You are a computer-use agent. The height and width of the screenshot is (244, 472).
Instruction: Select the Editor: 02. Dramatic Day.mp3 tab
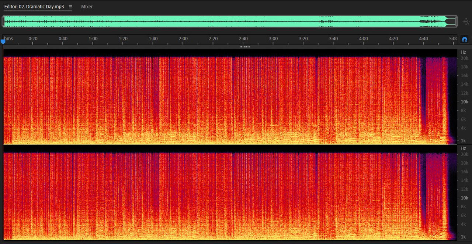click(34, 7)
